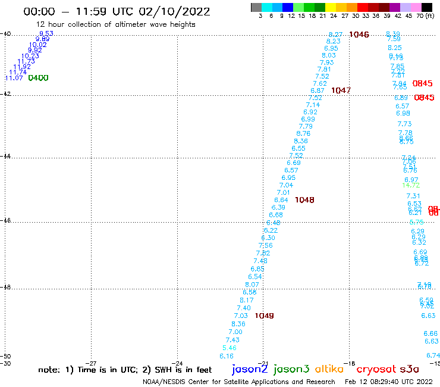Click the 7.93 wave height value
Screen dimensions: 440x387
[326, 63]
